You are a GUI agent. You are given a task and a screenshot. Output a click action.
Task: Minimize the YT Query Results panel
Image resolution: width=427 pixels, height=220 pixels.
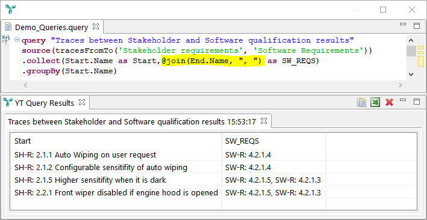pyautogui.click(x=403, y=100)
